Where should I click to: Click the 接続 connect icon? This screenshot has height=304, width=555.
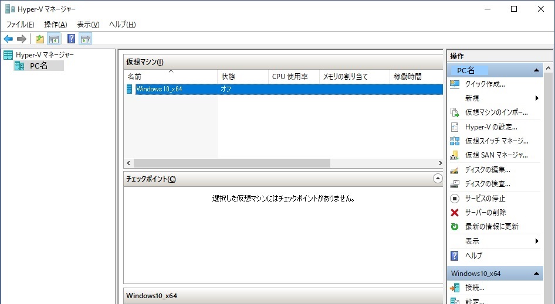tap(455, 288)
